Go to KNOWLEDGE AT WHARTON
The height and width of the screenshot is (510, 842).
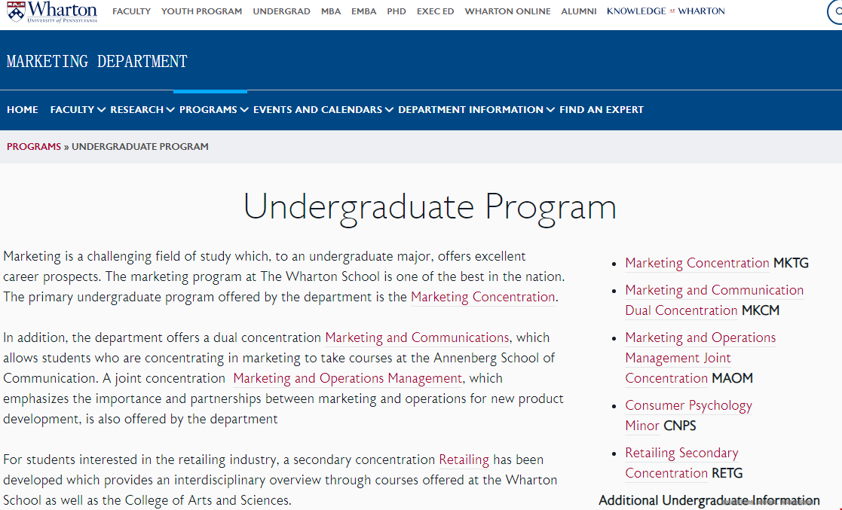(x=666, y=11)
